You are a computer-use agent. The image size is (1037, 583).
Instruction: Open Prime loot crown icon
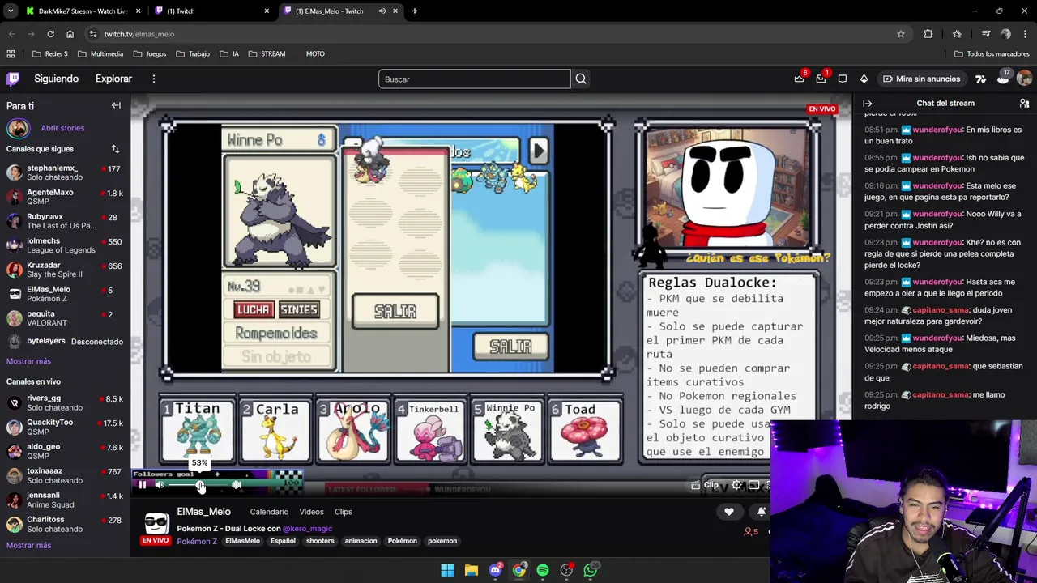(x=800, y=79)
